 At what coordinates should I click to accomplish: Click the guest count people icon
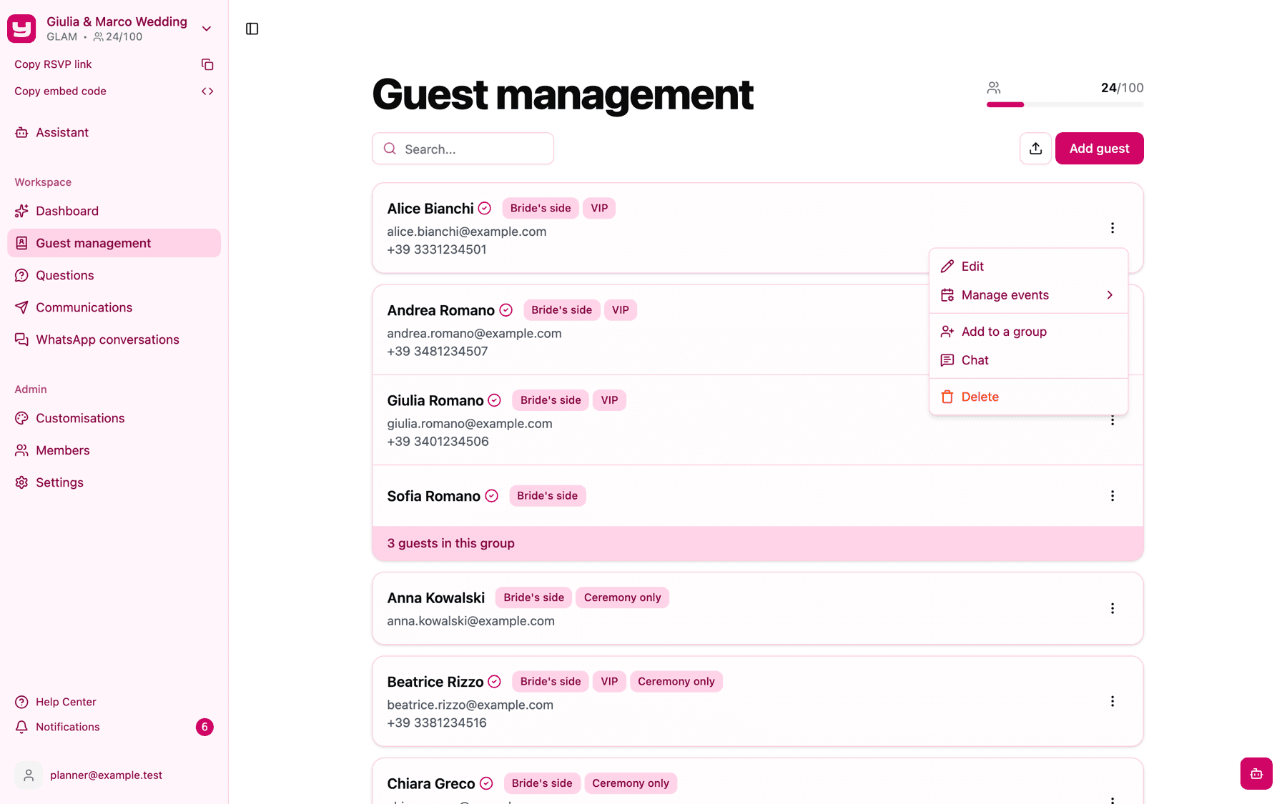click(x=994, y=88)
